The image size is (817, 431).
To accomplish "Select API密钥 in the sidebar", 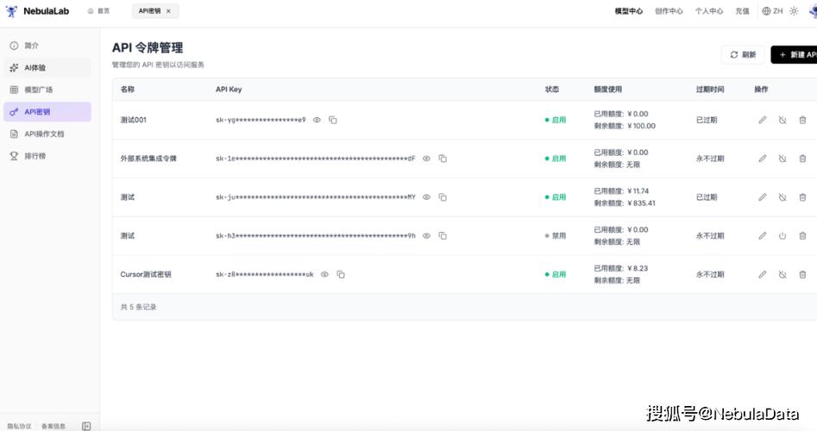I will pos(47,112).
